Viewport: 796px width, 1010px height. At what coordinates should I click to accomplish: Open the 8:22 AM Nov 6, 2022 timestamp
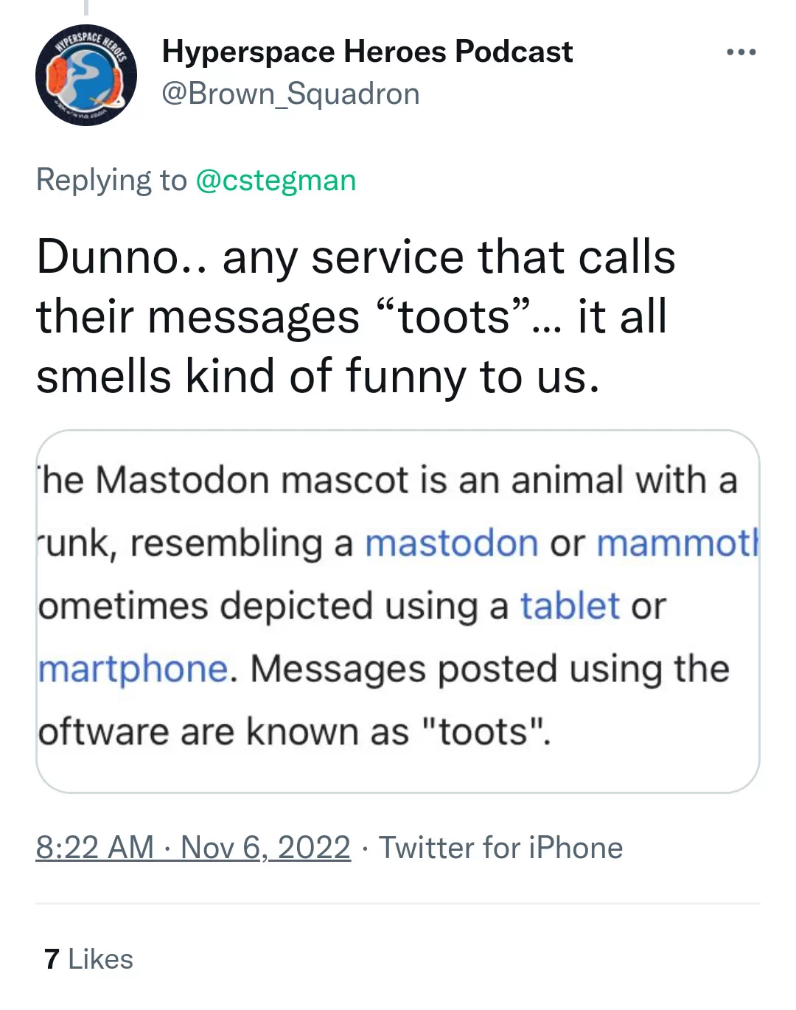pos(193,848)
